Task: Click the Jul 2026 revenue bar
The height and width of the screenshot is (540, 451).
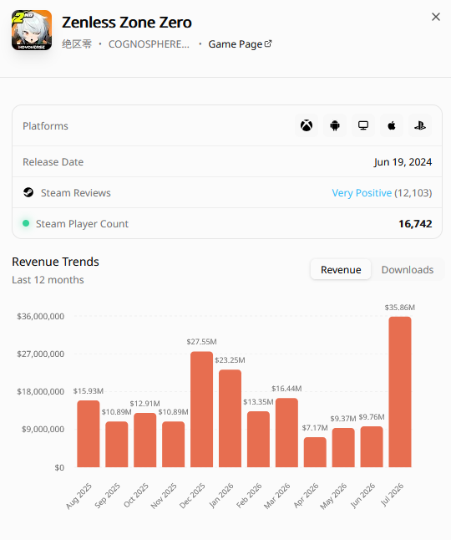Action: [x=400, y=392]
